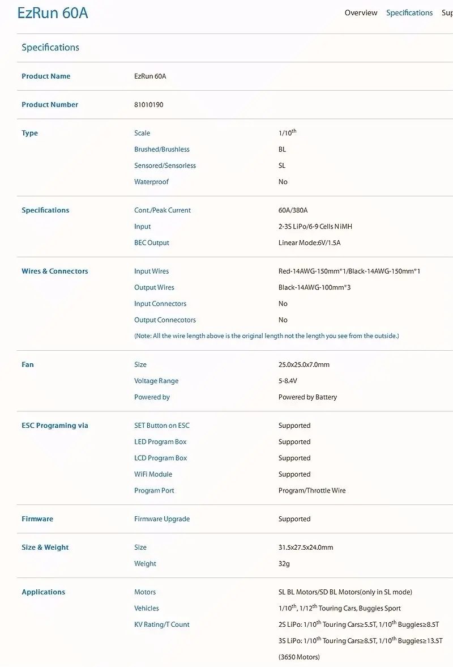Click the Product Name row label

46,76
